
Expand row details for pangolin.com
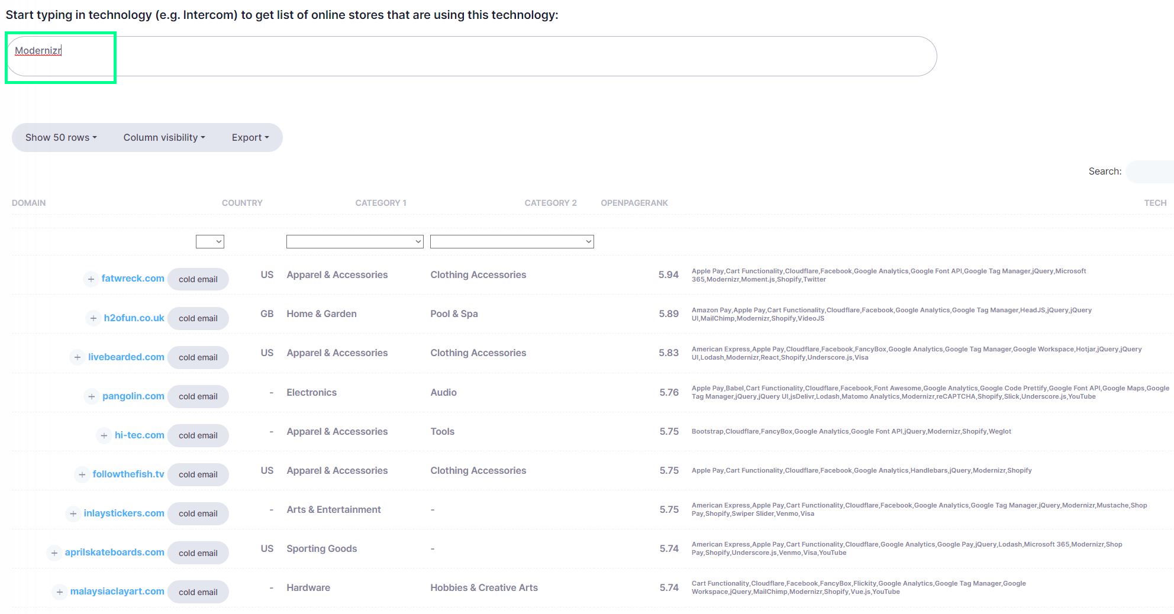coord(91,396)
